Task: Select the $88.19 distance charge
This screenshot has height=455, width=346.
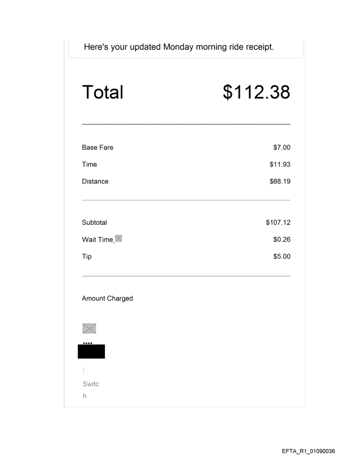Action: 280,181
